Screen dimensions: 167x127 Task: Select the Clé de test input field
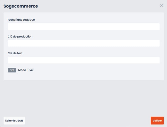[83, 60]
